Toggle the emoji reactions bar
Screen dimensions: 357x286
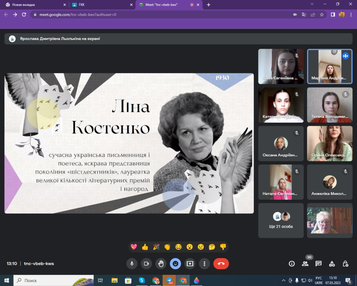[x=175, y=264]
